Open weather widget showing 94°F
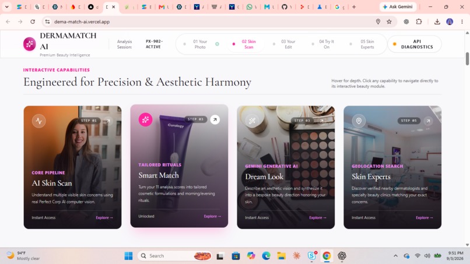Image resolution: width=470 pixels, height=264 pixels. [23, 256]
